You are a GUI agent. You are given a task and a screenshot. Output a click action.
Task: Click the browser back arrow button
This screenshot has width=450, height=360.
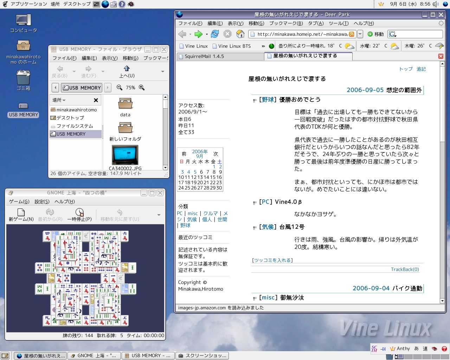182,34
